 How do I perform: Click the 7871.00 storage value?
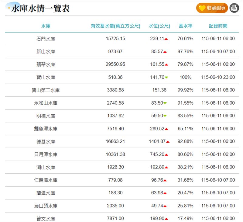pos(115,218)
